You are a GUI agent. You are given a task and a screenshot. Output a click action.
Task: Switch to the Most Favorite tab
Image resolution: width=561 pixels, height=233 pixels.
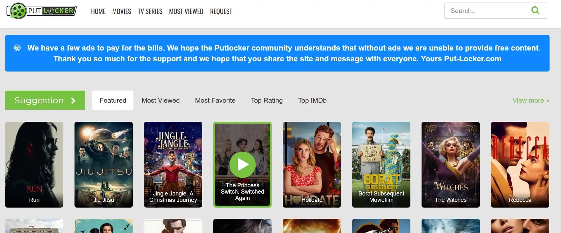point(215,100)
